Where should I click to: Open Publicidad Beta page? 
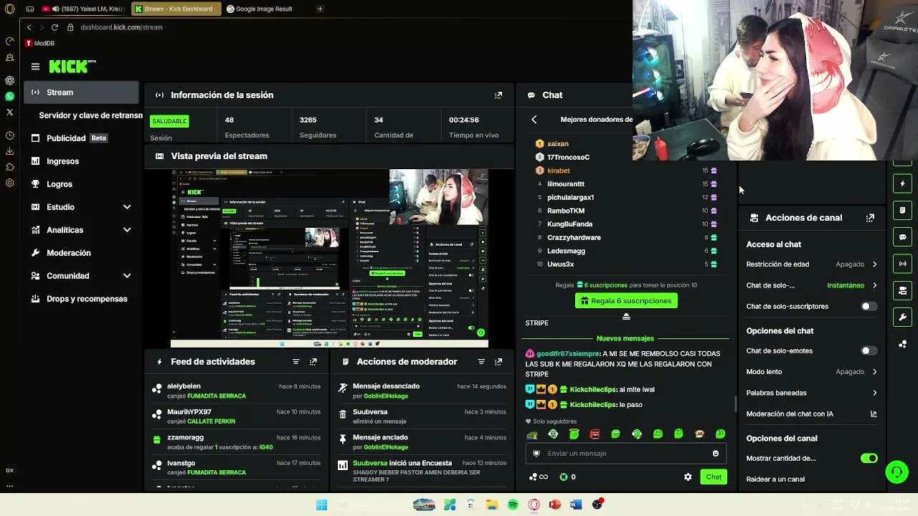81,138
